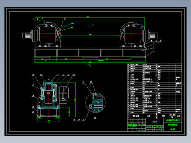This screenshot has height=143, width=191.
Task: Select balloon number 16 on the side view
Action: pyautogui.click(x=33, y=74)
